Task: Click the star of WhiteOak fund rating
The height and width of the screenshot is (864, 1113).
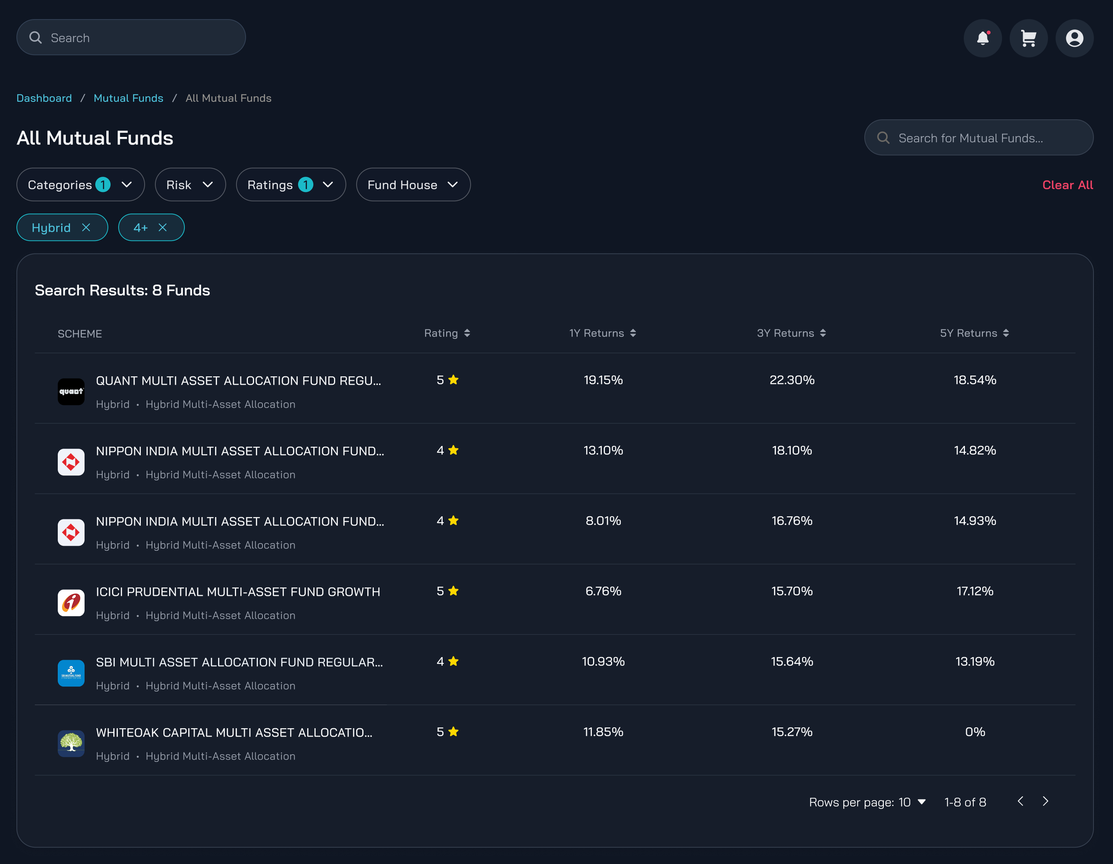Action: pos(453,731)
